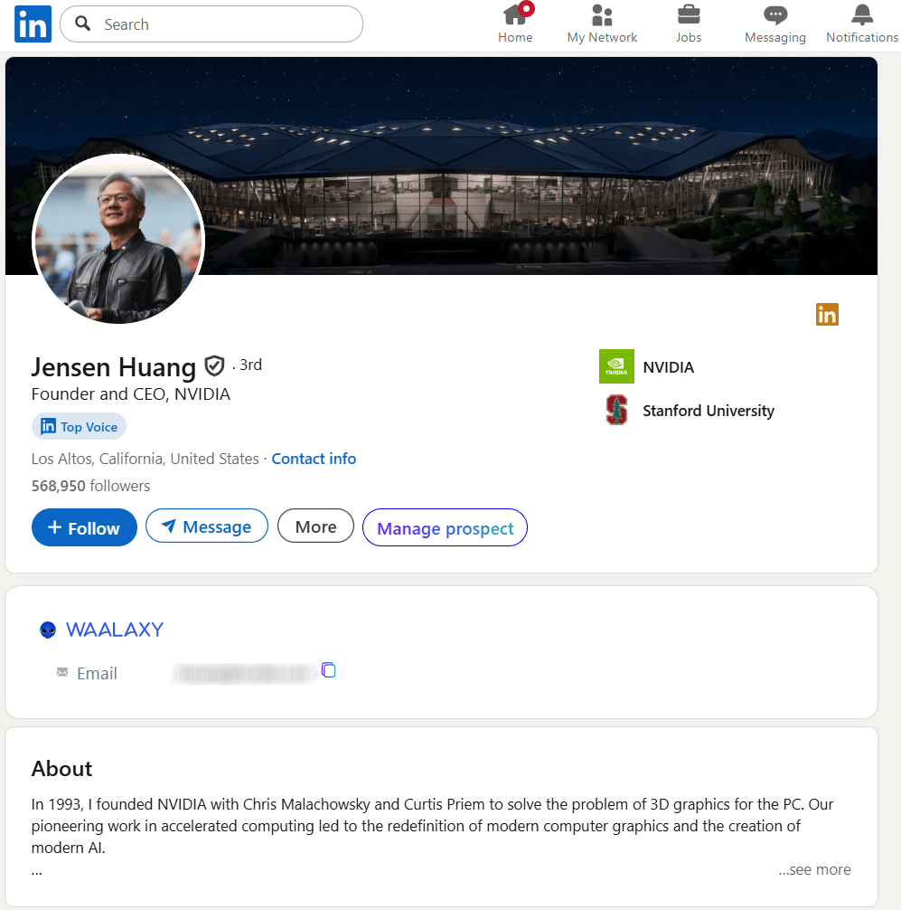Expand the About section with see more
This screenshot has height=910, width=901.
(x=814, y=869)
